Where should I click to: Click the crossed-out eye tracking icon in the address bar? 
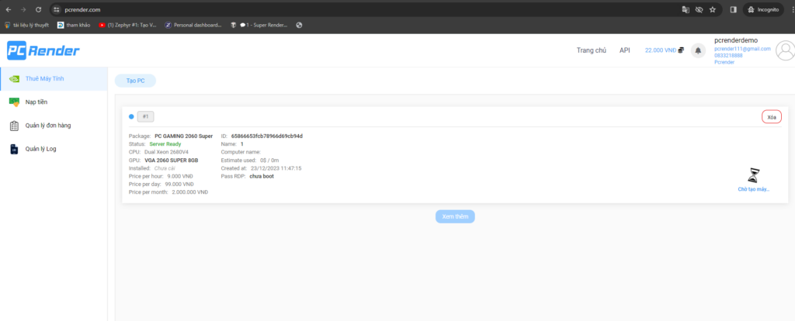tap(700, 9)
